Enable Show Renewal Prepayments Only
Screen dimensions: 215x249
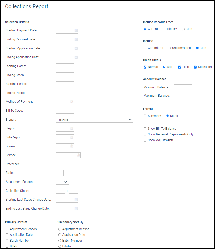pyautogui.click(x=145, y=134)
